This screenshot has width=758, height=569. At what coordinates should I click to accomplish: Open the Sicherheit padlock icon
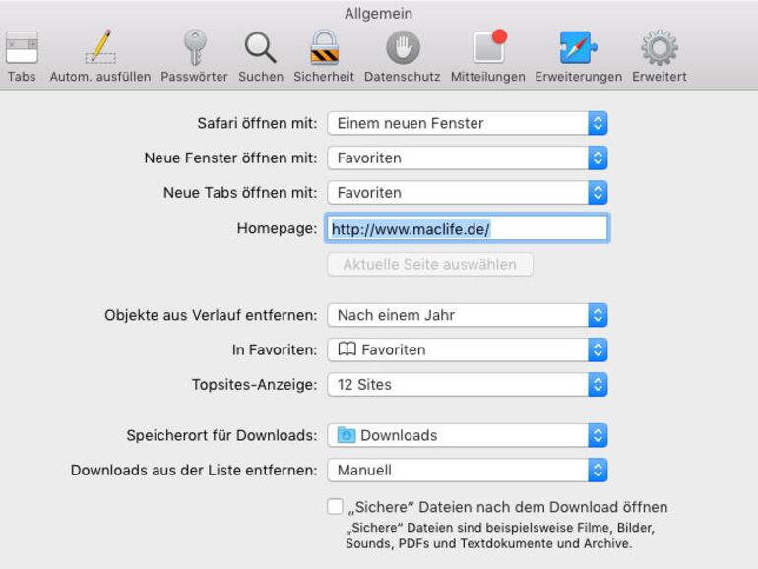[324, 47]
